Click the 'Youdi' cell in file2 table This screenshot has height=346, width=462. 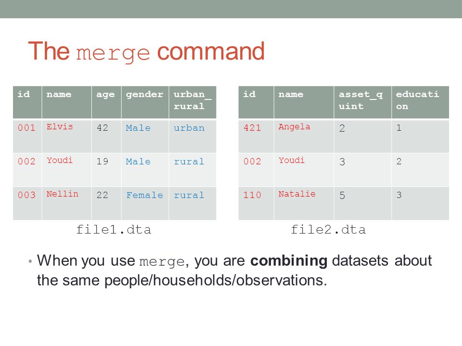[304, 170]
